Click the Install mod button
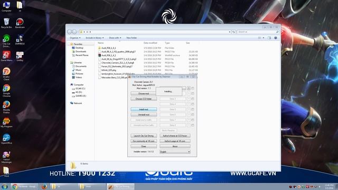Viewport: 338px width, 190px height. 144,109
